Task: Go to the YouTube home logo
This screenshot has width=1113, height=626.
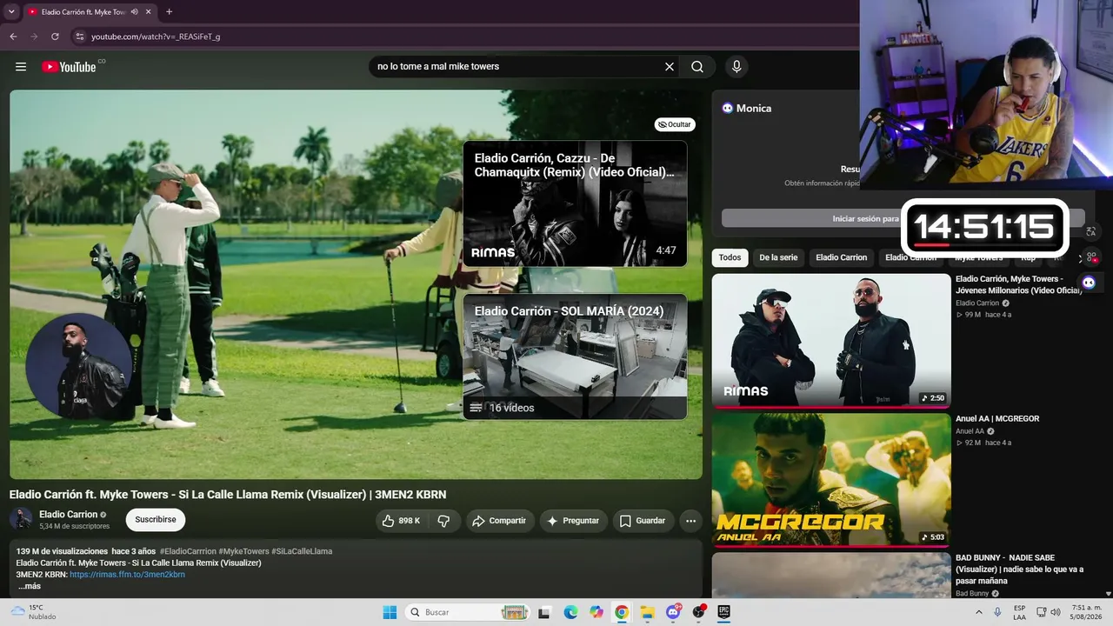Action: point(69,67)
